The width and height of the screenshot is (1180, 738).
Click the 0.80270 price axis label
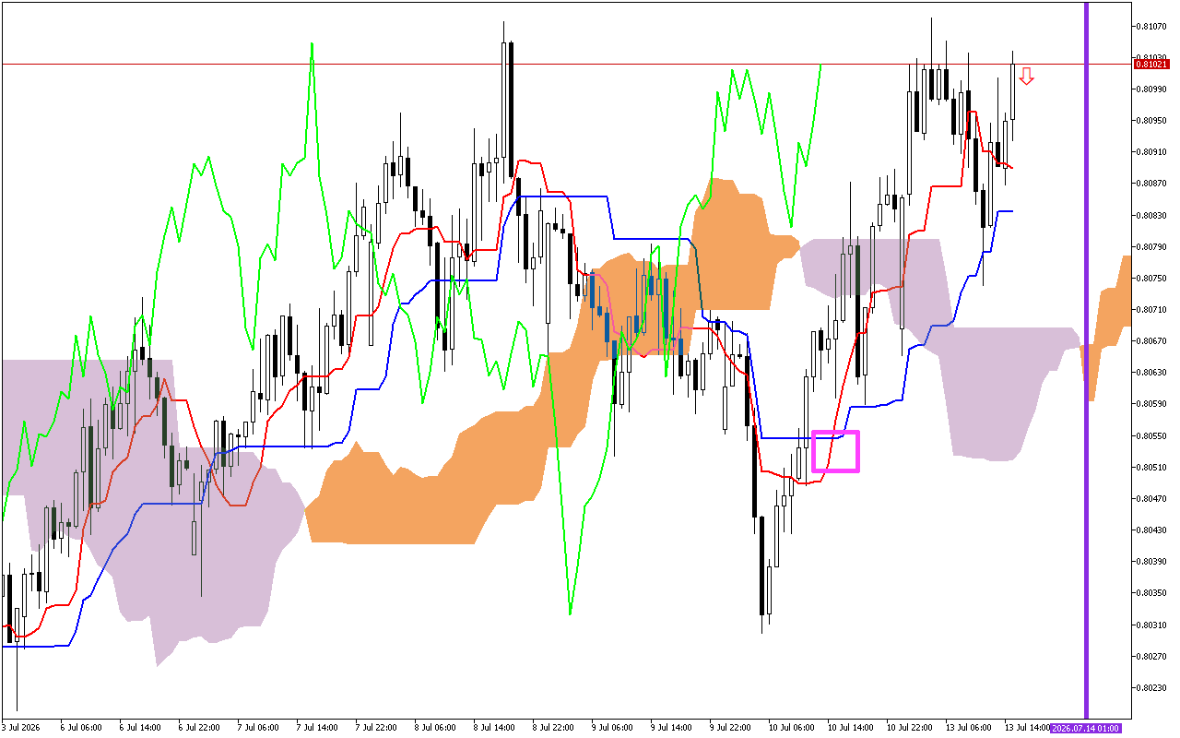pos(1150,656)
